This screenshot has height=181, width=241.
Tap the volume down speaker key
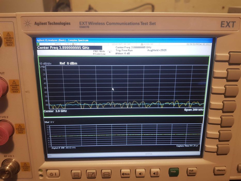tap(140, 173)
